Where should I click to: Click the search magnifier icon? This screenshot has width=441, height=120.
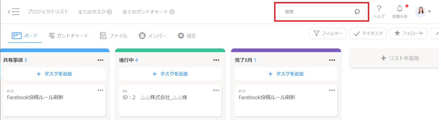[x=357, y=12]
